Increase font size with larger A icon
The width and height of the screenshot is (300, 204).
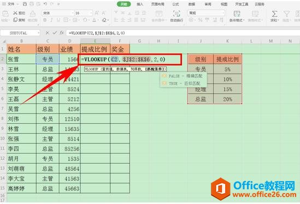pyautogui.click(x=97, y=13)
